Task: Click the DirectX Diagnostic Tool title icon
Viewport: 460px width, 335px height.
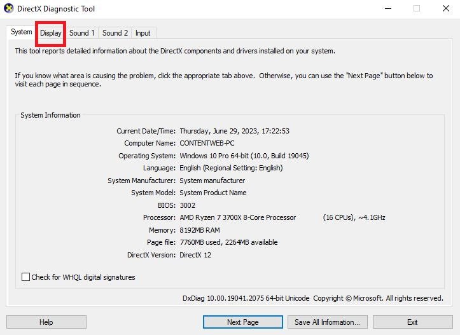Action: (x=9, y=8)
